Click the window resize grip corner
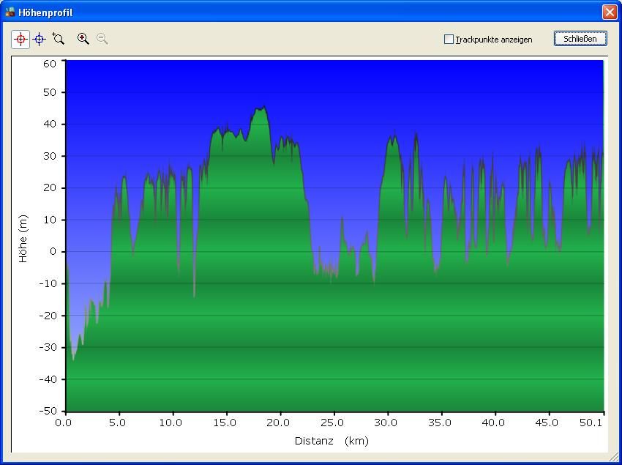This screenshot has height=465, width=622. (613, 457)
